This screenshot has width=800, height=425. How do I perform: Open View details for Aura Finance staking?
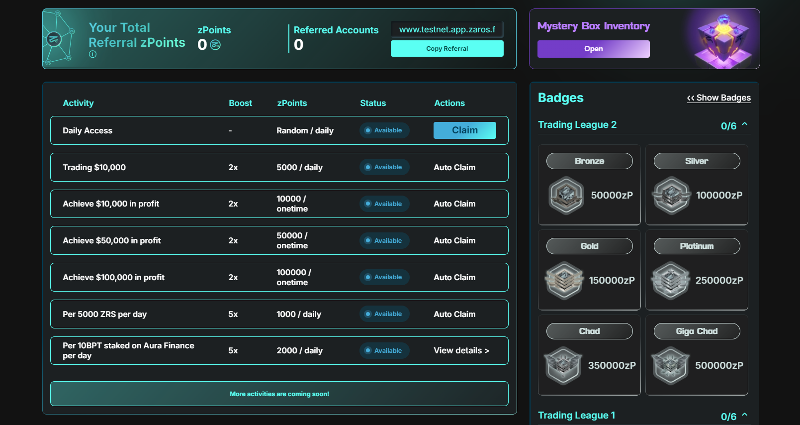461,351
